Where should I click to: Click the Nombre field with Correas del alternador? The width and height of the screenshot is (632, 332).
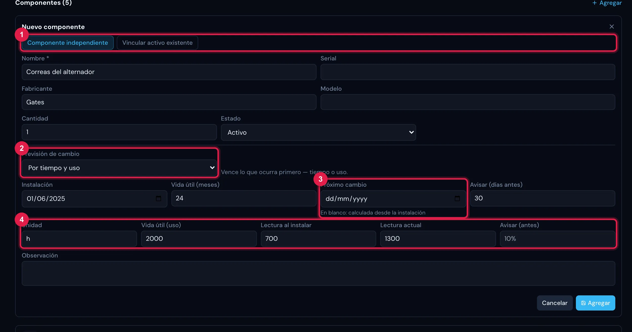point(169,72)
